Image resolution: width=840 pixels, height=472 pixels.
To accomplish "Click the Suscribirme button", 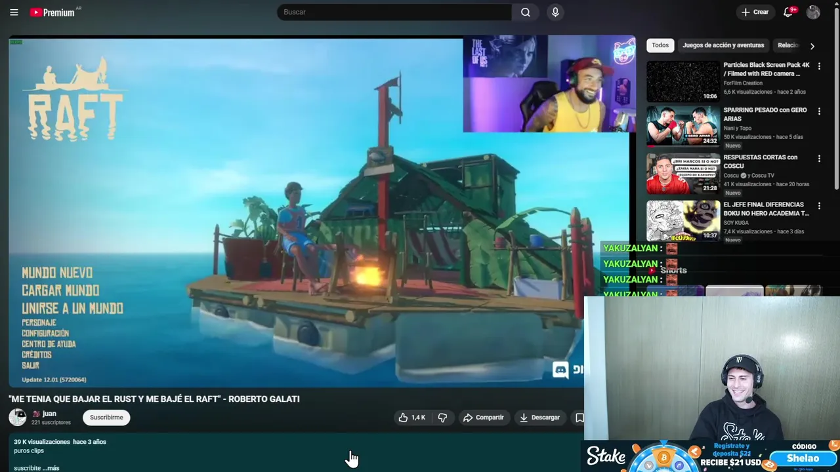I will pyautogui.click(x=106, y=418).
